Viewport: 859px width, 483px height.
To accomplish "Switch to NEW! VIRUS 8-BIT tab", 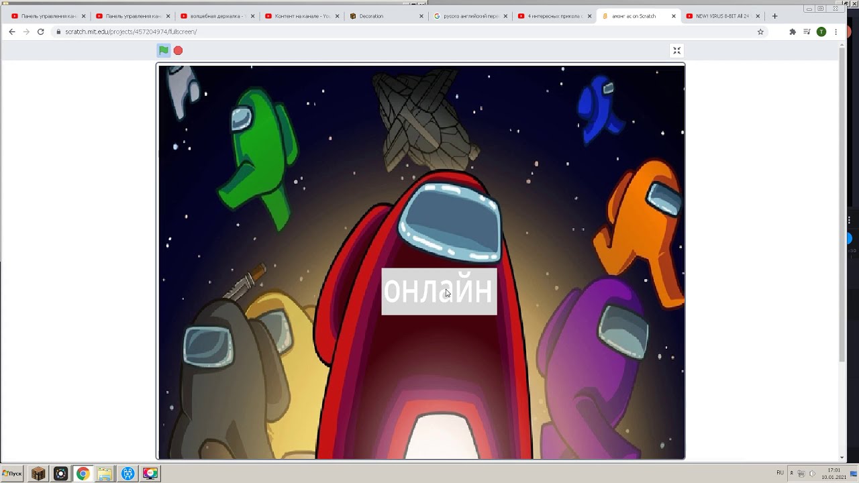I will [x=722, y=16].
